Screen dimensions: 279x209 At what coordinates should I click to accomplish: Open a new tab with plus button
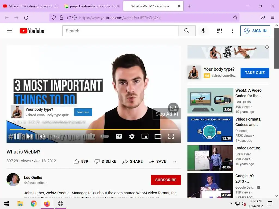click(x=189, y=6)
